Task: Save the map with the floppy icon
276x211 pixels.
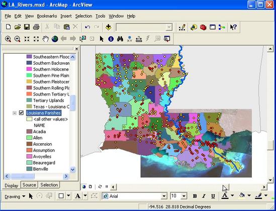Action: (x=27, y=27)
